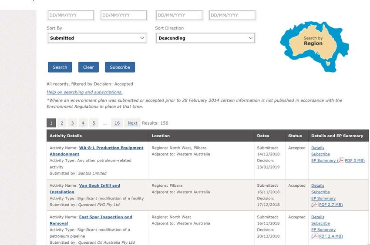Go to results page 3
The height and width of the screenshot is (245, 370).
(72, 123)
